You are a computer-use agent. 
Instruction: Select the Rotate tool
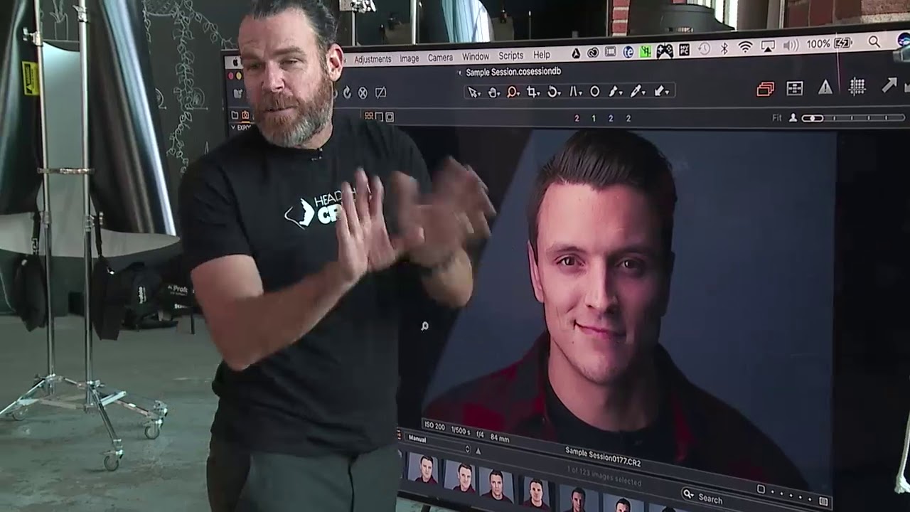pos(554,92)
